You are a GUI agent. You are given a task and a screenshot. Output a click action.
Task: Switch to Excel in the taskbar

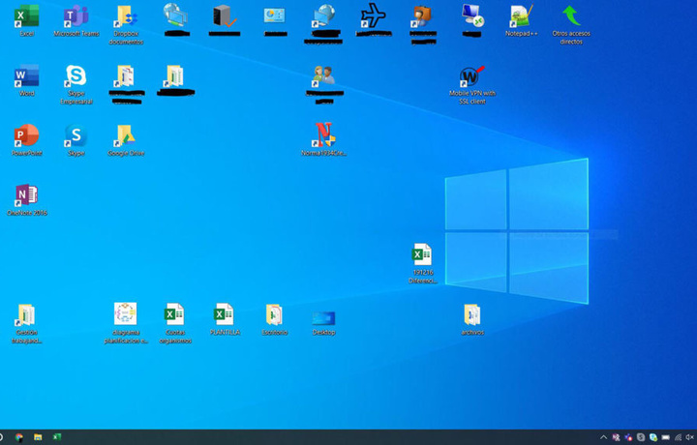tap(57, 437)
